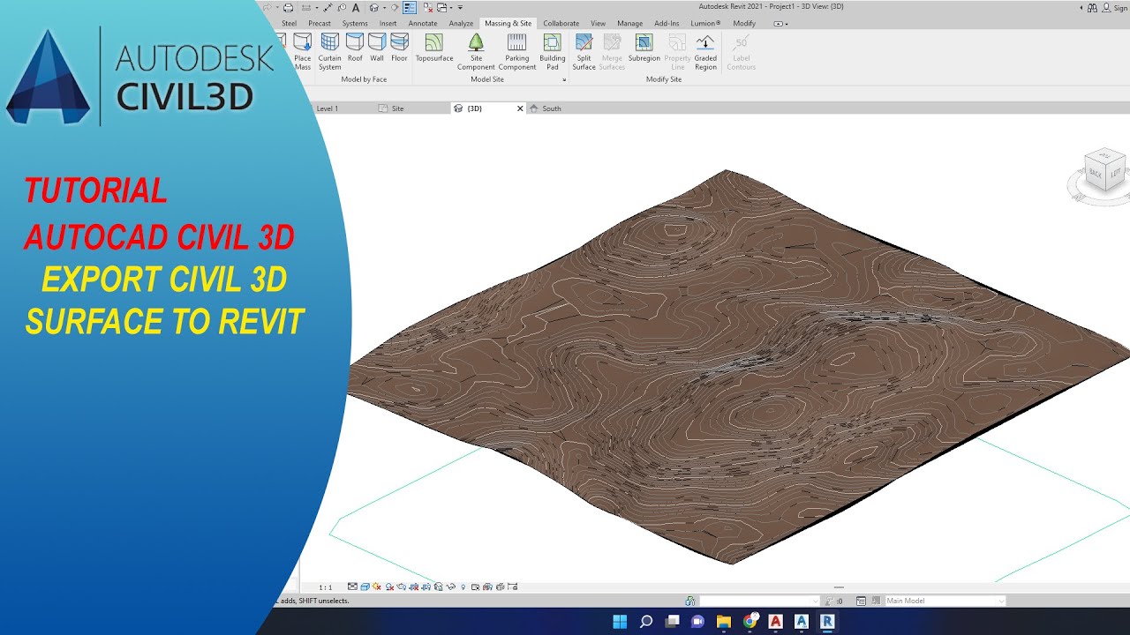Screen dimensions: 1130x635
Task: Select the Roof by face tool
Action: click(x=355, y=48)
